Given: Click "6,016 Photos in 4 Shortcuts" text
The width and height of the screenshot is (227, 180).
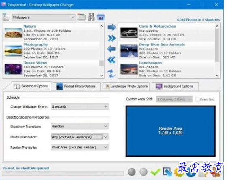Looking at the screenshot, I should [x=198, y=20].
